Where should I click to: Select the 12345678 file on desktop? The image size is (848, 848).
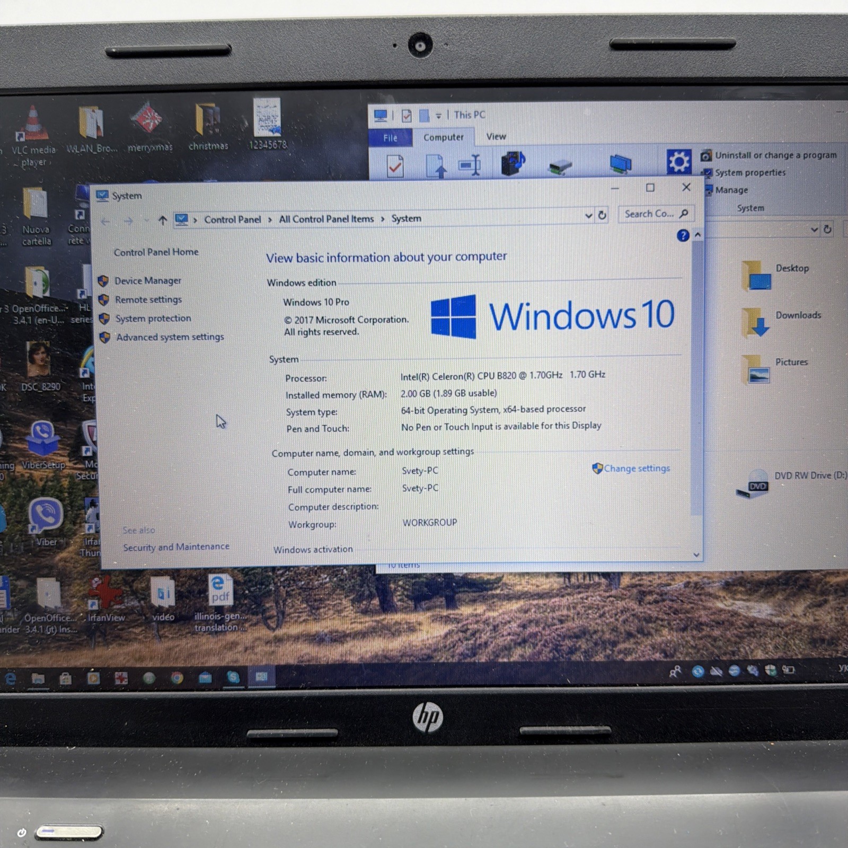[267, 124]
